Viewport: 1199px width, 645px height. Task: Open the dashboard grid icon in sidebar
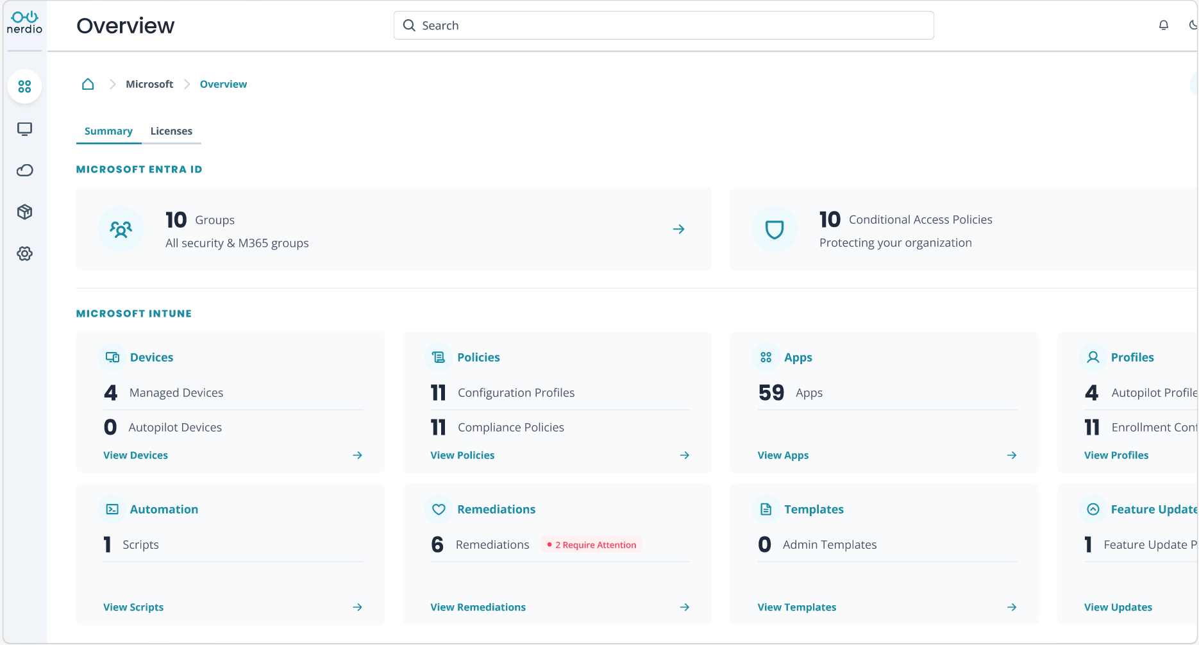tap(24, 87)
